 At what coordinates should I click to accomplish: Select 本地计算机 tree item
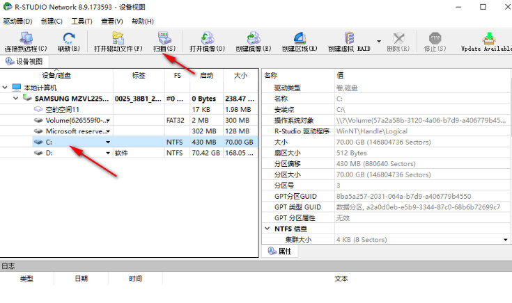pyautogui.click(x=40, y=88)
